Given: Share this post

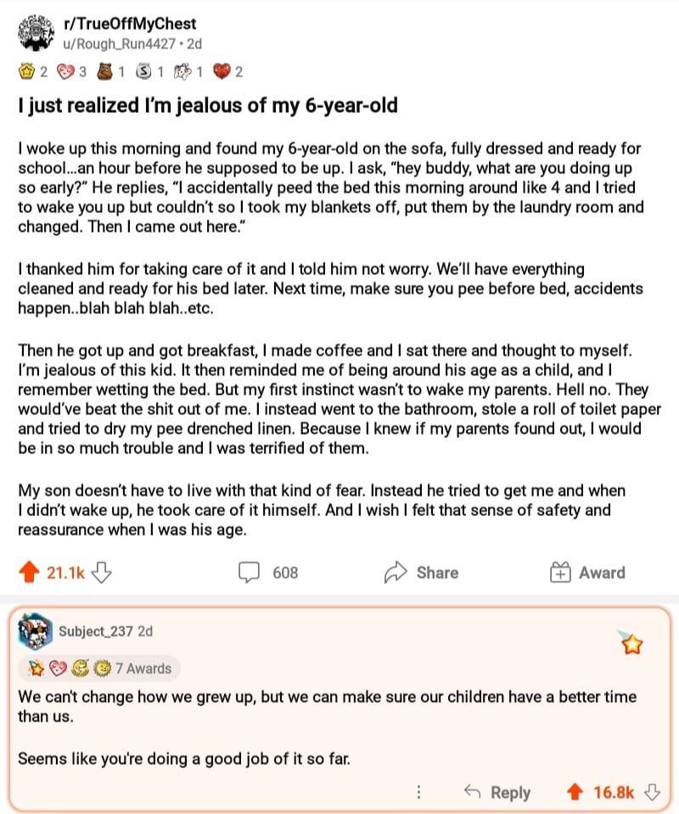Looking at the screenshot, I should (x=423, y=573).
